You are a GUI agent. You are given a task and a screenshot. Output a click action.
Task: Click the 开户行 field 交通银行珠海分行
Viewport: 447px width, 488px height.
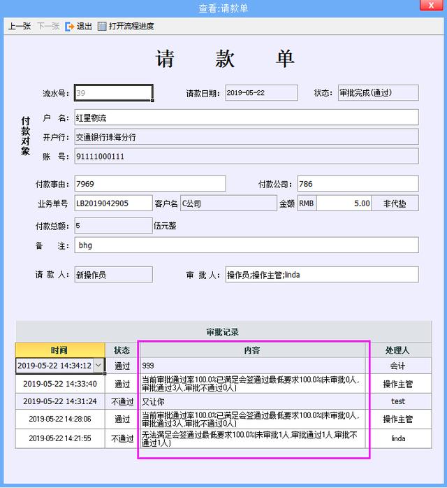click(x=247, y=137)
